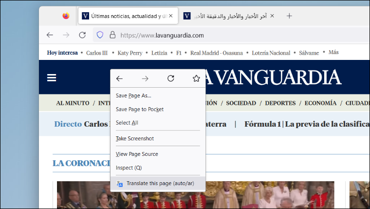Image resolution: width=370 pixels, height=209 pixels.
Task: Choose View Page Source
Action: (x=158, y=154)
